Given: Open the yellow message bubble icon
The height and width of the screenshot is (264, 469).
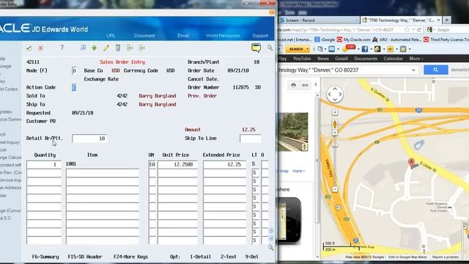Looking at the screenshot, I should tap(256, 48).
